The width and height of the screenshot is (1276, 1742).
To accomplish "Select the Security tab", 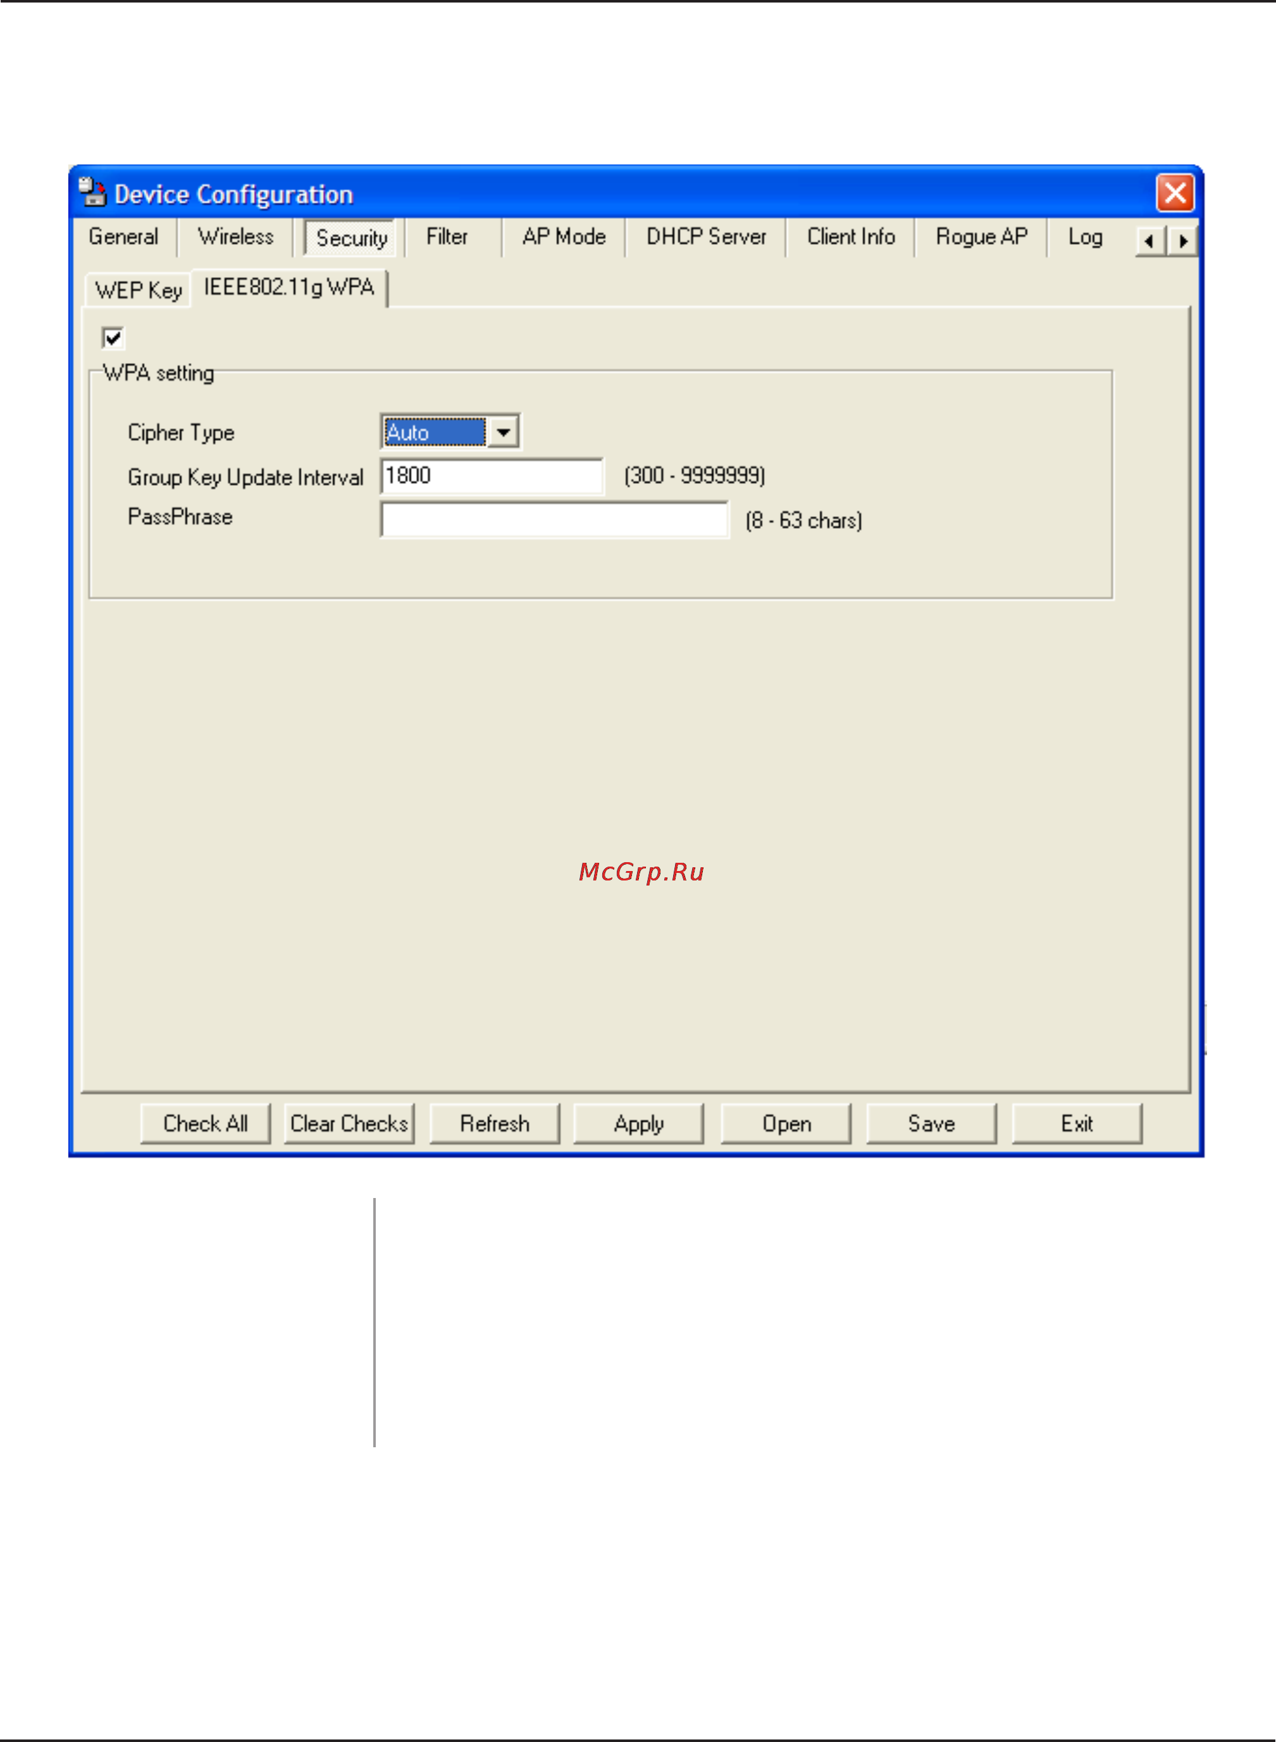I will 352,238.
